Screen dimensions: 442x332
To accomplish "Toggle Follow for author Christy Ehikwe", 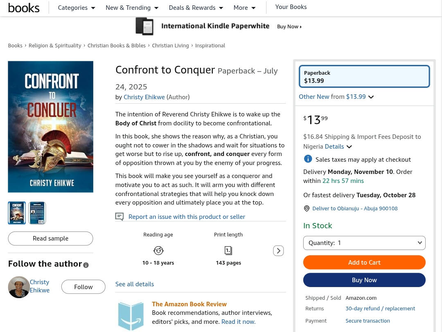I will coord(83,287).
